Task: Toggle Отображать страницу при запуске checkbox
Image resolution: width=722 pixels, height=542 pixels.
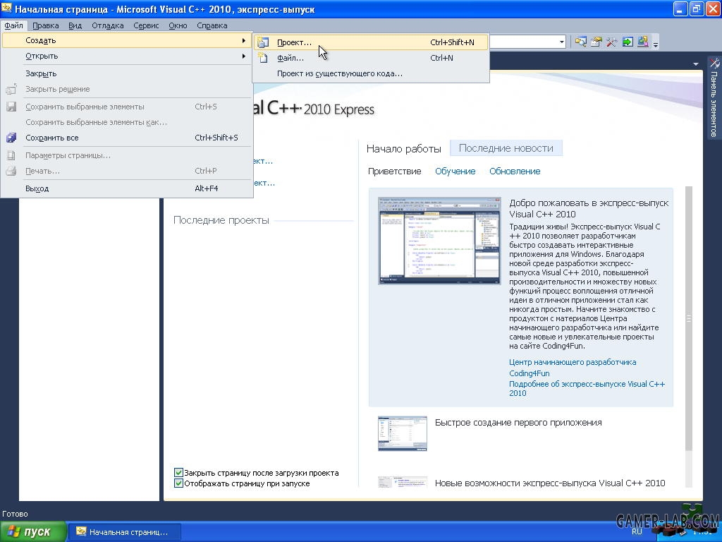Action: coord(178,483)
